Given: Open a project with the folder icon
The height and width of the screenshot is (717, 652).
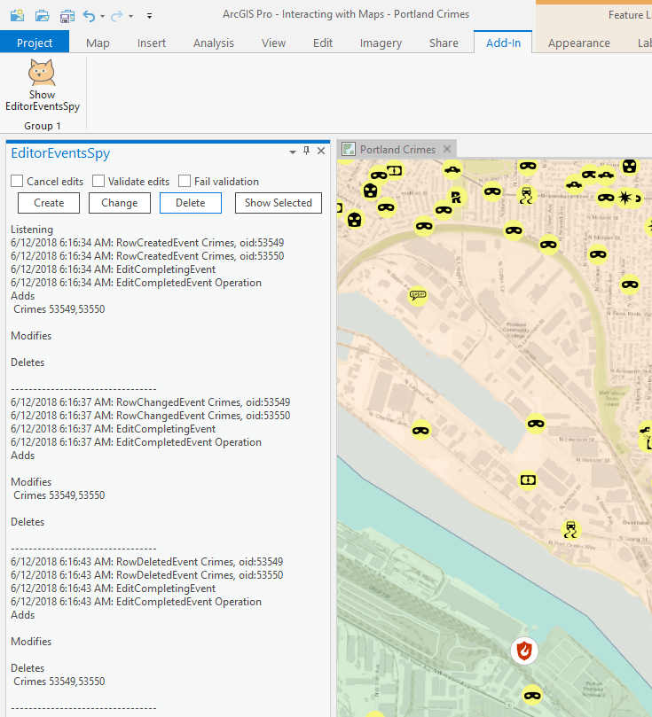Looking at the screenshot, I should (42, 15).
